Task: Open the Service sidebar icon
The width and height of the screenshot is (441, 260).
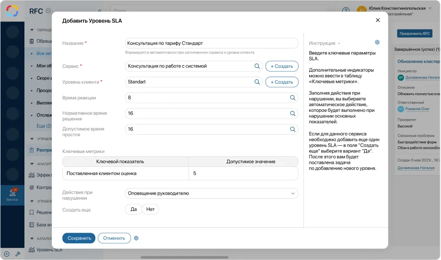Action: point(12,195)
